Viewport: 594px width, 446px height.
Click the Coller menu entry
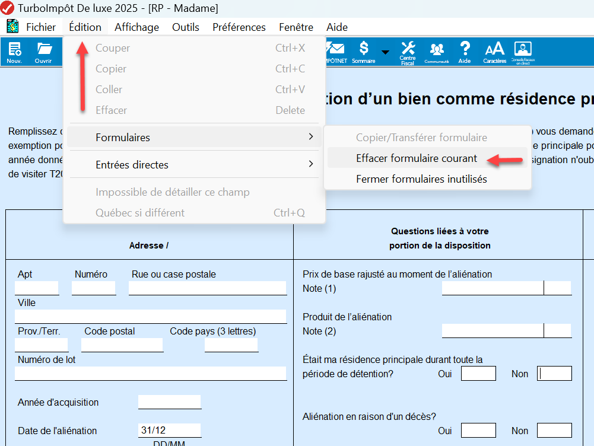tap(194, 90)
